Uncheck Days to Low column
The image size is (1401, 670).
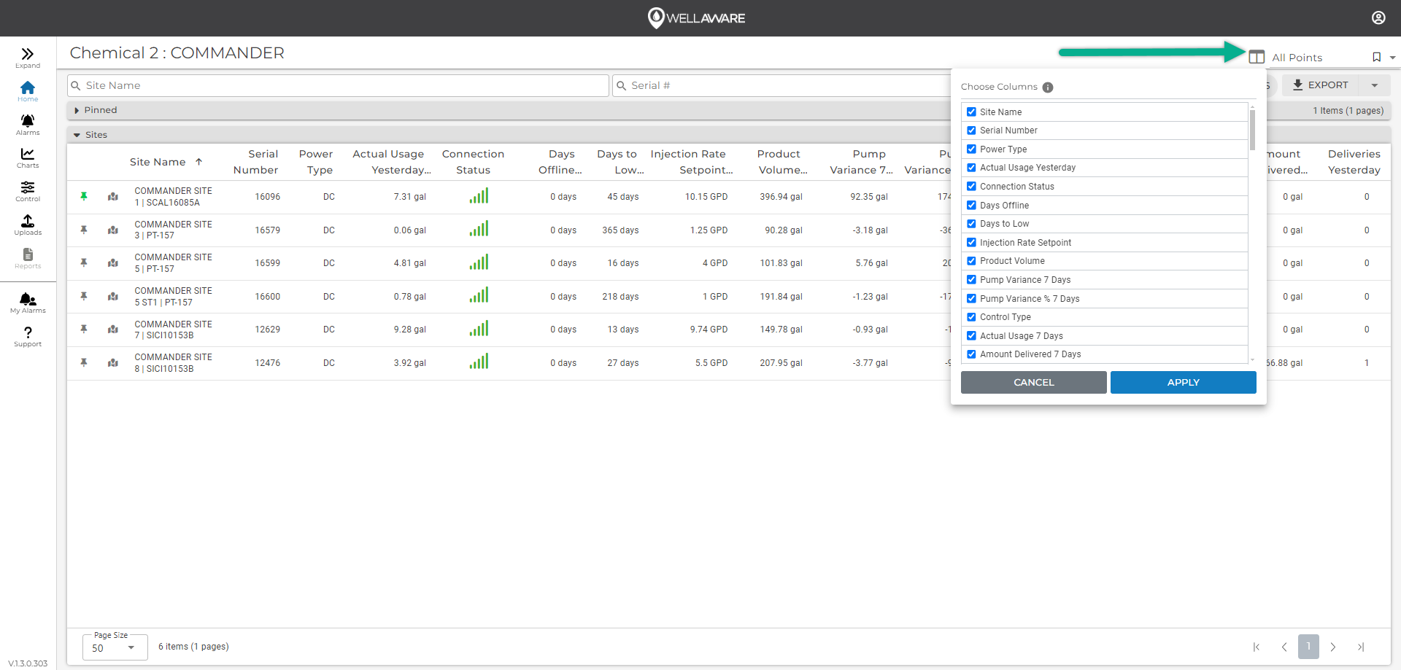click(971, 224)
